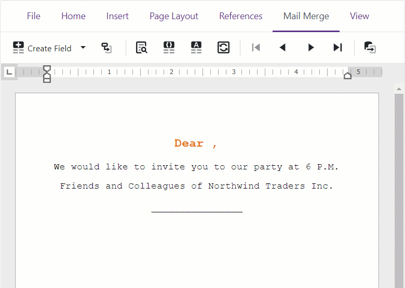The width and height of the screenshot is (405, 288).
Task: Click the 'We would like to invite' line
Action: (x=196, y=167)
